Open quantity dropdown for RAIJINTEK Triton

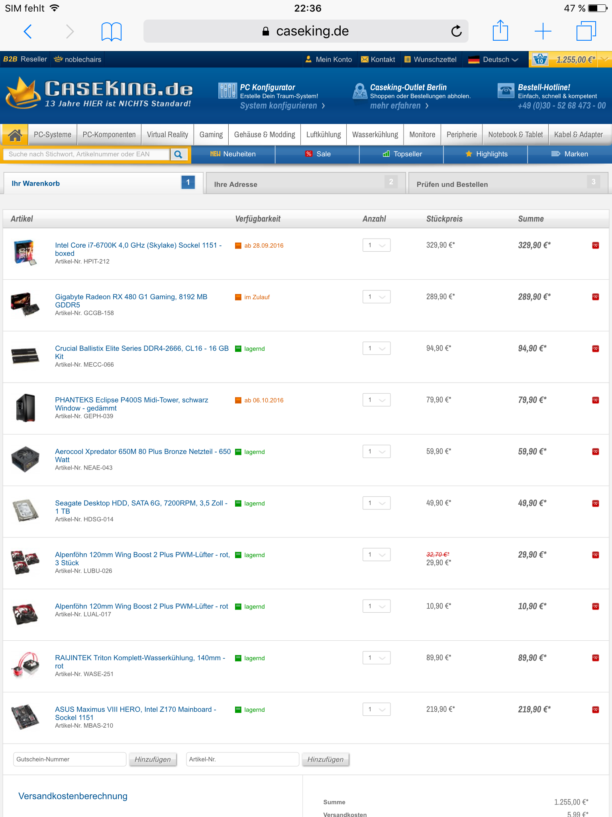(377, 658)
